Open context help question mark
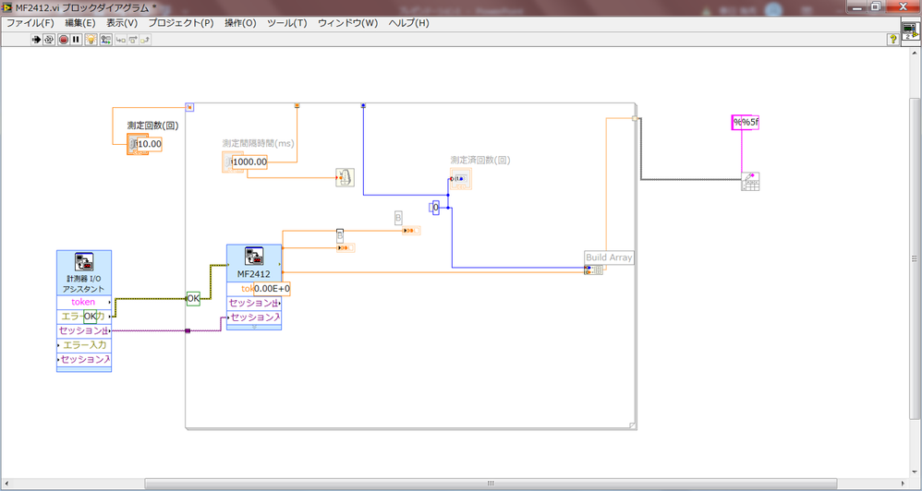Image resolution: width=922 pixels, height=491 pixels. click(x=892, y=40)
